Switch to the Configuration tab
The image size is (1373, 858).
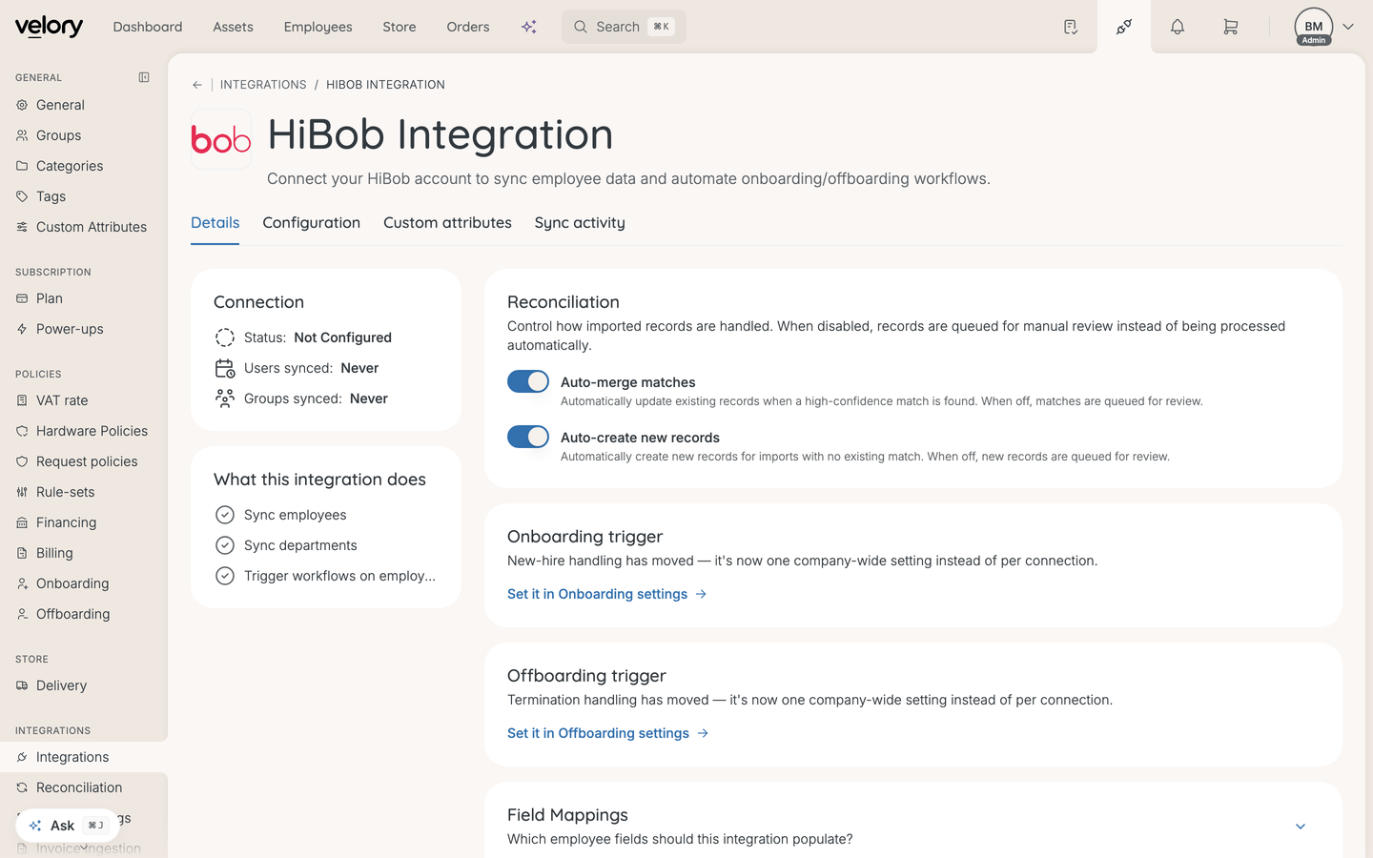pos(312,223)
